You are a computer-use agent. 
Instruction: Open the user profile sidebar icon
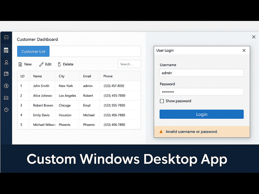(x=6, y=62)
